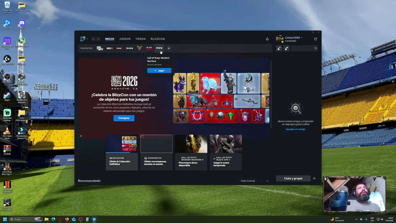Click the Agregar un amigo link
The width and height of the screenshot is (396, 223).
pos(295,129)
